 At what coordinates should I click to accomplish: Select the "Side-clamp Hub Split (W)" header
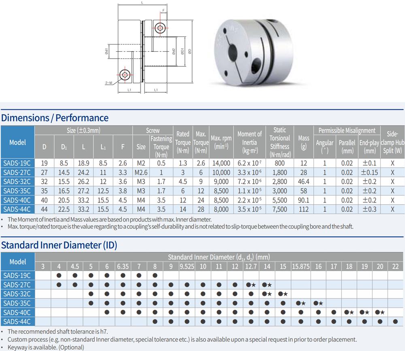click(x=392, y=142)
